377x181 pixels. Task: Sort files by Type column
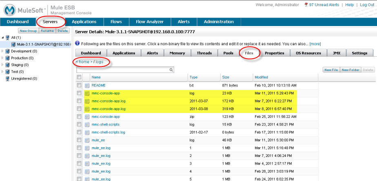[x=193, y=77]
